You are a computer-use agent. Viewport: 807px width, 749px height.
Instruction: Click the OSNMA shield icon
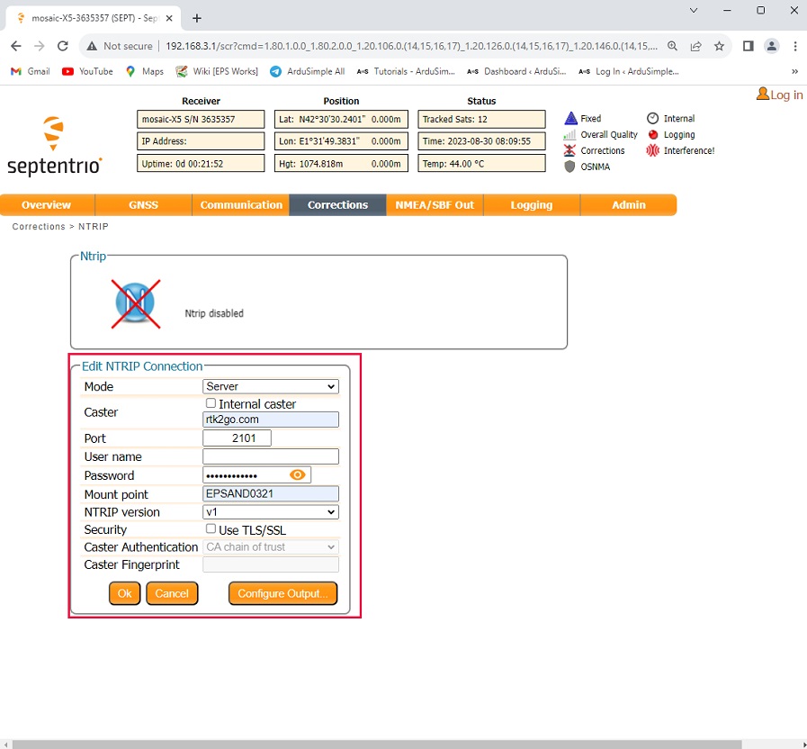569,167
